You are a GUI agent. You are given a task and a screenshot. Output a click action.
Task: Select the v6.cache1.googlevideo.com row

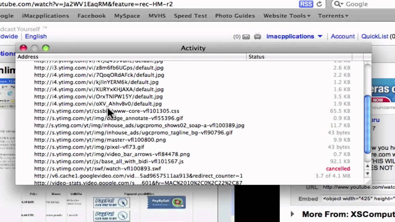[190, 176]
